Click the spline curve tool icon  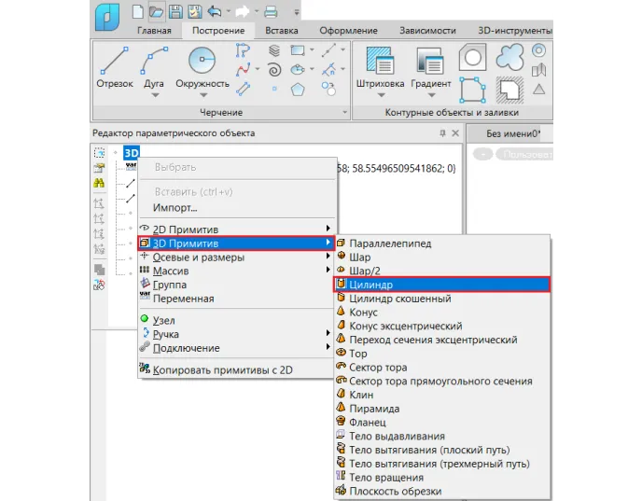(x=244, y=70)
